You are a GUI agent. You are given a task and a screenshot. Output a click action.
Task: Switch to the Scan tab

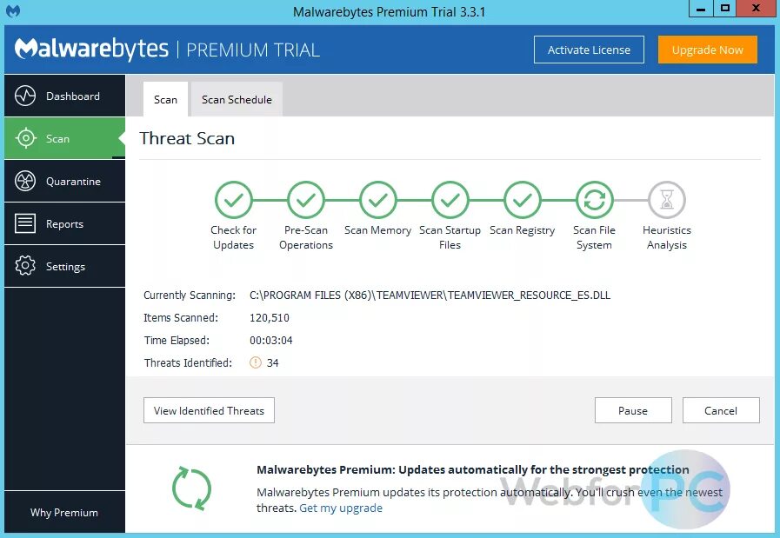165,99
